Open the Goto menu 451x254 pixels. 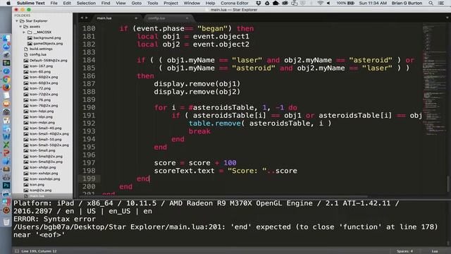(136, 3)
